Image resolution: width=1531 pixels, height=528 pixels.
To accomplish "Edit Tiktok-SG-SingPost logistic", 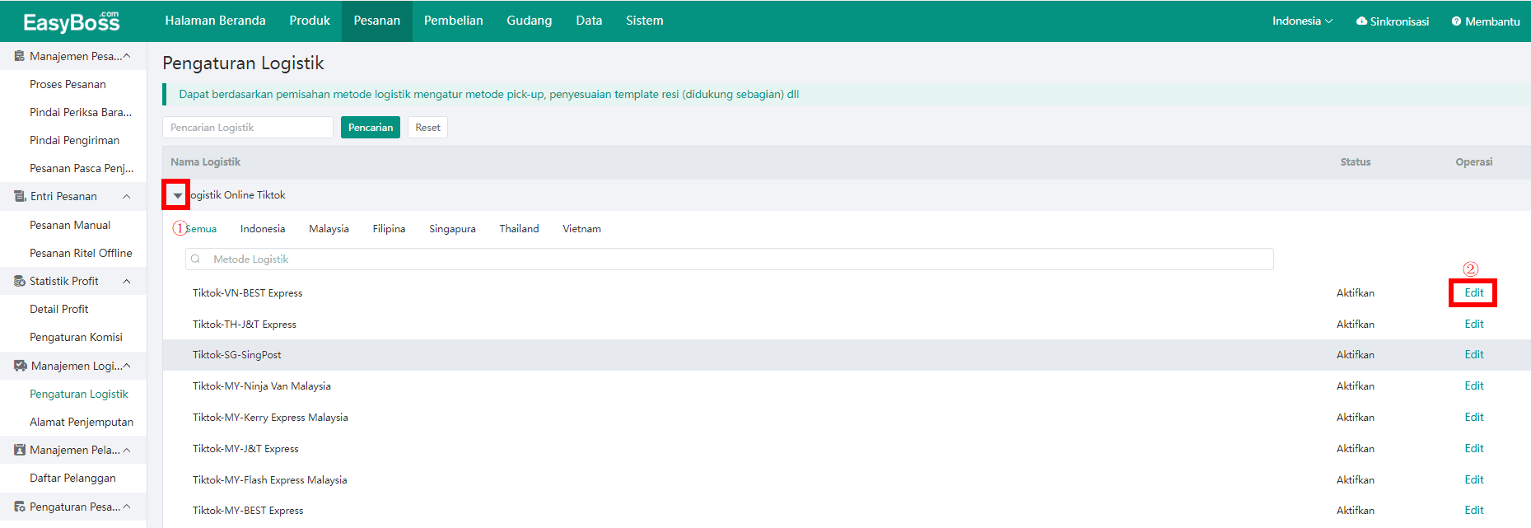I will click(1474, 354).
